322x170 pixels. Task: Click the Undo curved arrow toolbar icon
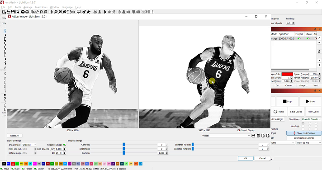[23, 12]
